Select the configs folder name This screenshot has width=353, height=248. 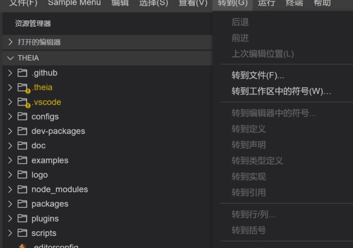45,117
